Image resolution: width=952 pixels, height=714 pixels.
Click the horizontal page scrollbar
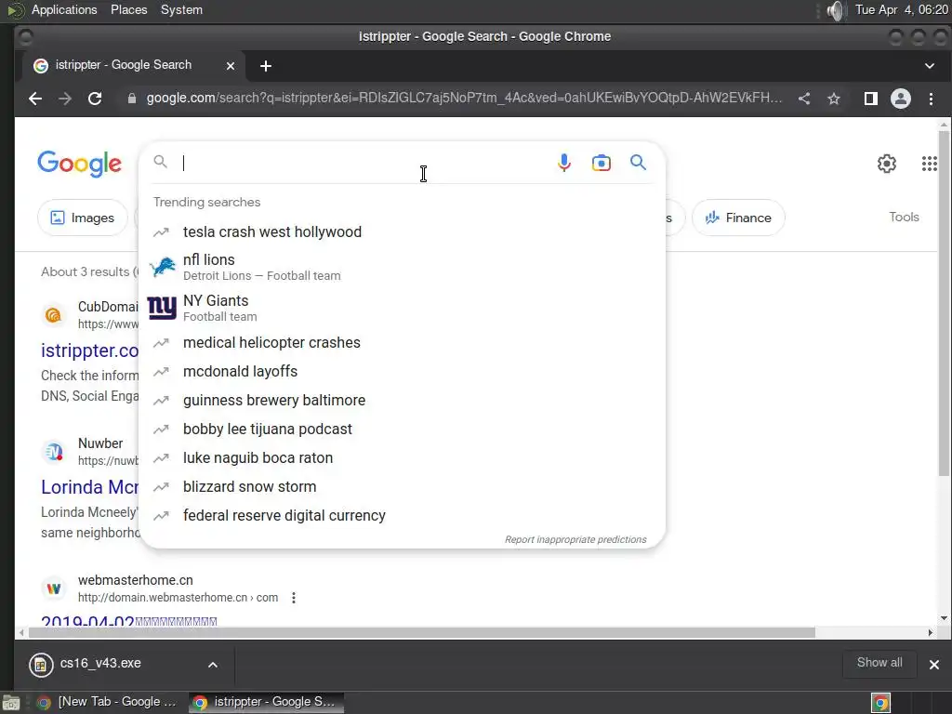tap(422, 632)
